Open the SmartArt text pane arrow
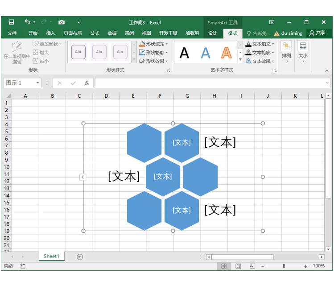Viewport: 334px width, 285px height. (x=82, y=177)
